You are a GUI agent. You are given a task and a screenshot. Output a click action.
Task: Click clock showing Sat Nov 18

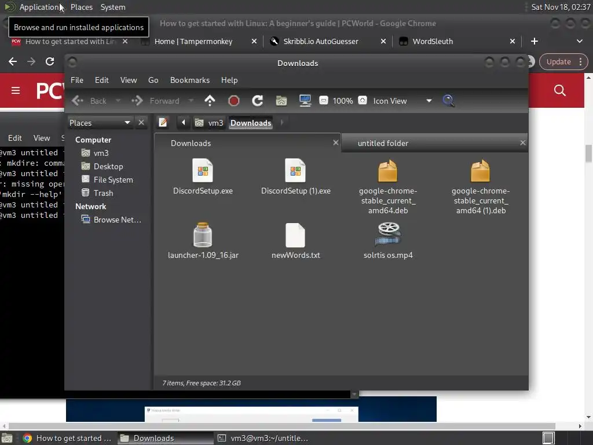coord(561,7)
